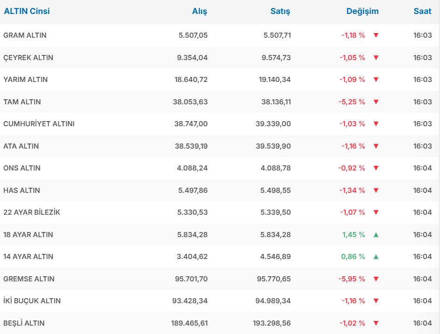The image size is (440, 334).
Task: Click the Değişim column header
Action: coord(362,11)
